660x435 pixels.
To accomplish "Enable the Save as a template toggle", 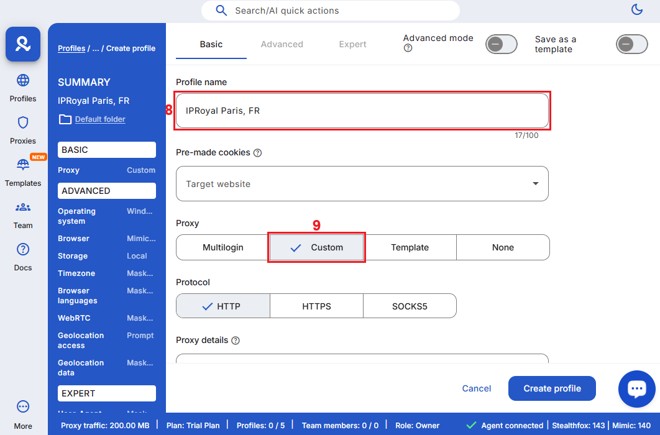I will pyautogui.click(x=631, y=44).
